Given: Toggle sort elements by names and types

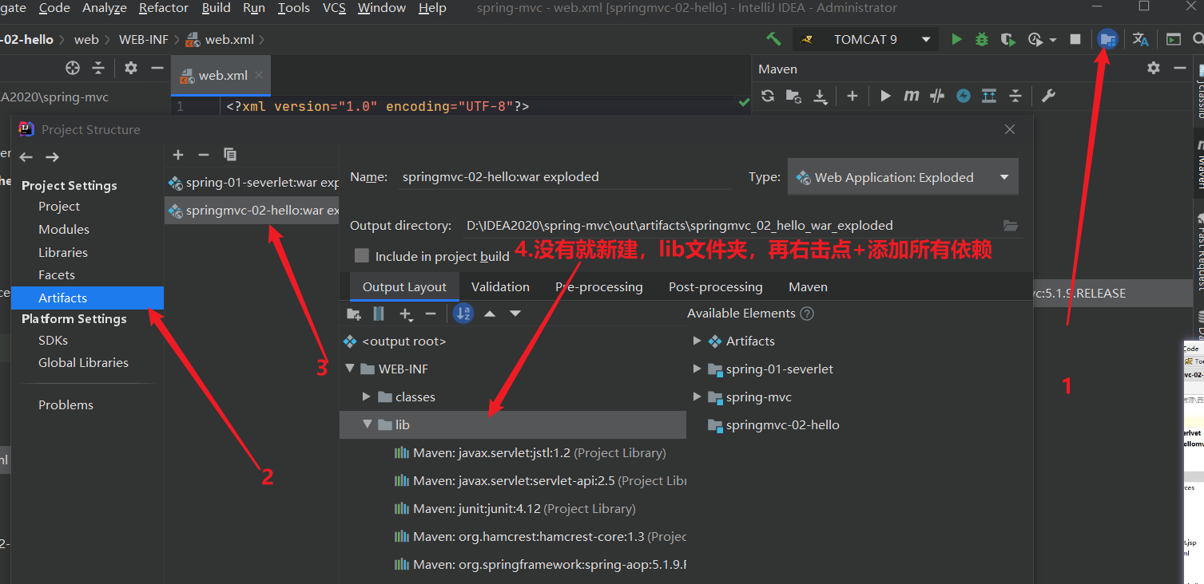Looking at the screenshot, I should click(463, 314).
